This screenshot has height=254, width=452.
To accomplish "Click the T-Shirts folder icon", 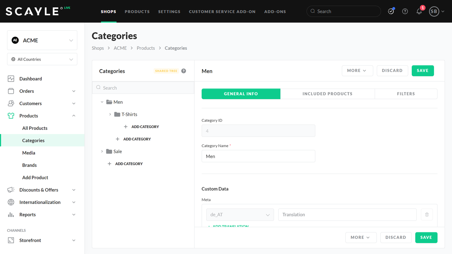I will (x=117, y=114).
